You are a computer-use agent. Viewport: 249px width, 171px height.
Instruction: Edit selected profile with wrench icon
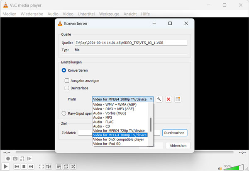[159, 99]
